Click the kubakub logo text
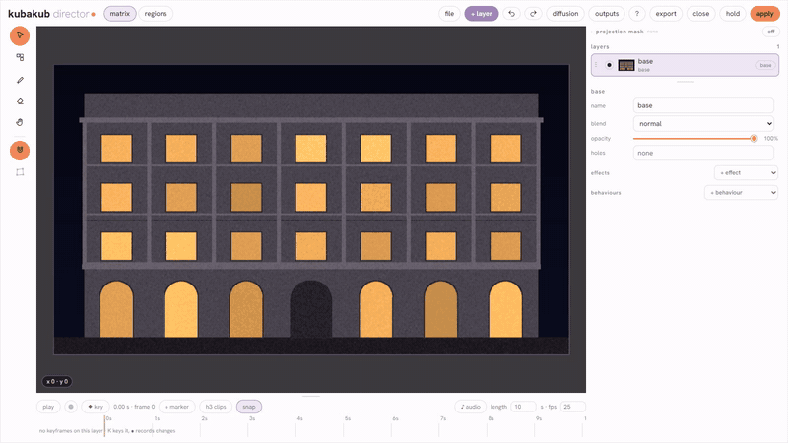 pos(29,14)
